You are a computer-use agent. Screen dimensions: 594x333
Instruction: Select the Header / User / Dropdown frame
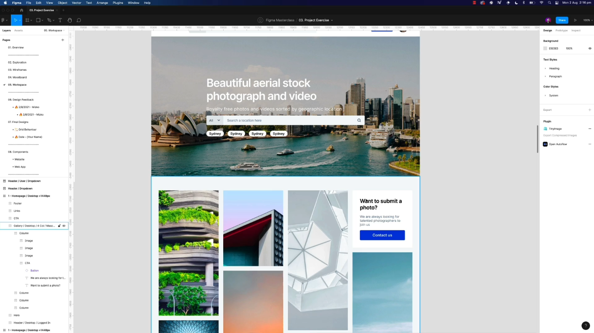(x=24, y=181)
